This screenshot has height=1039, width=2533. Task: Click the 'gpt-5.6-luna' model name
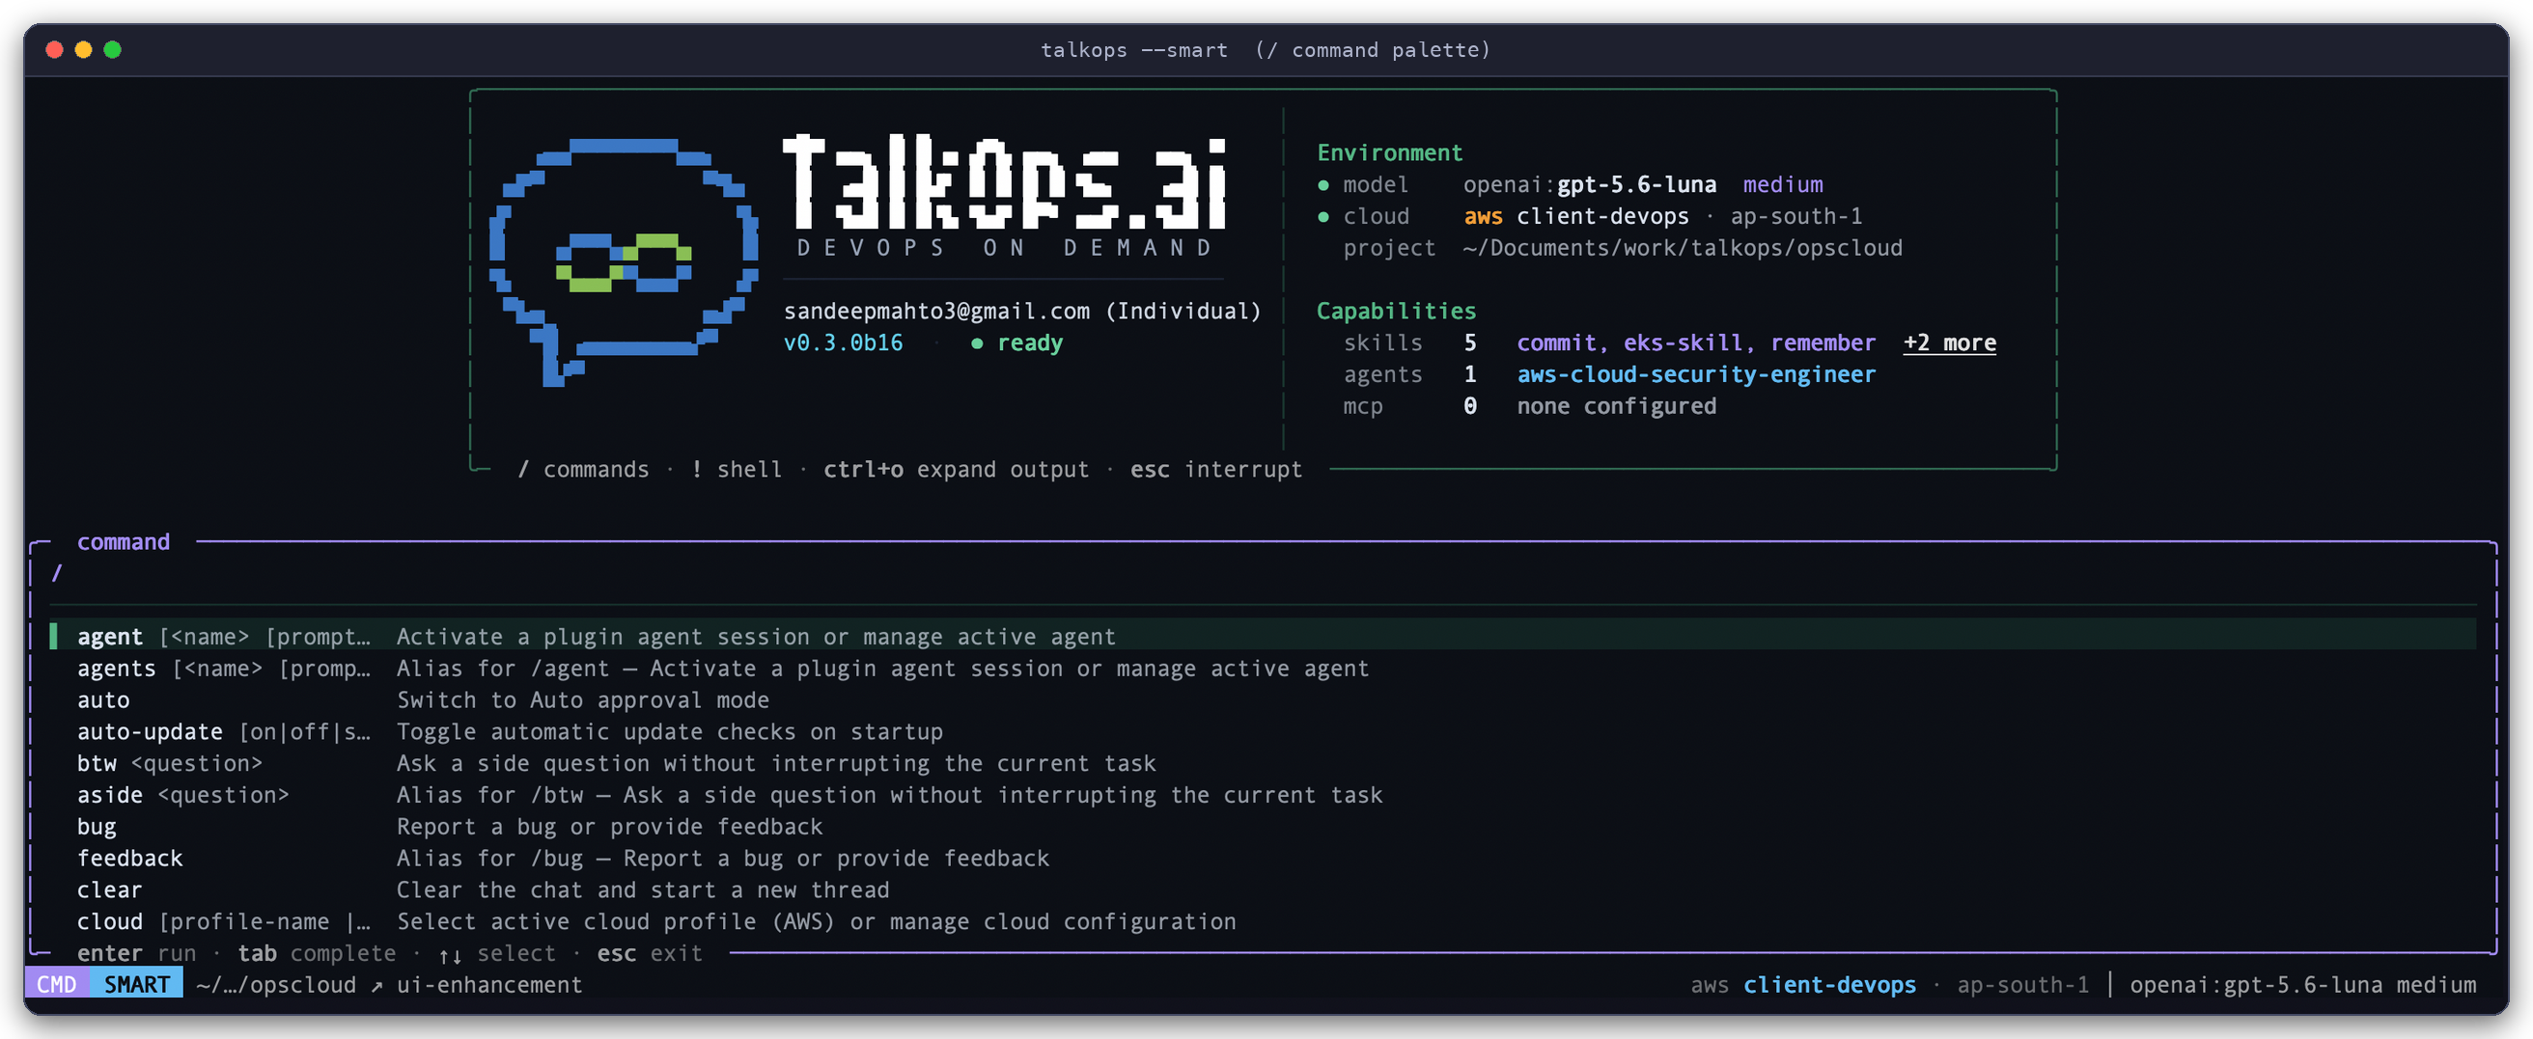[1636, 185]
